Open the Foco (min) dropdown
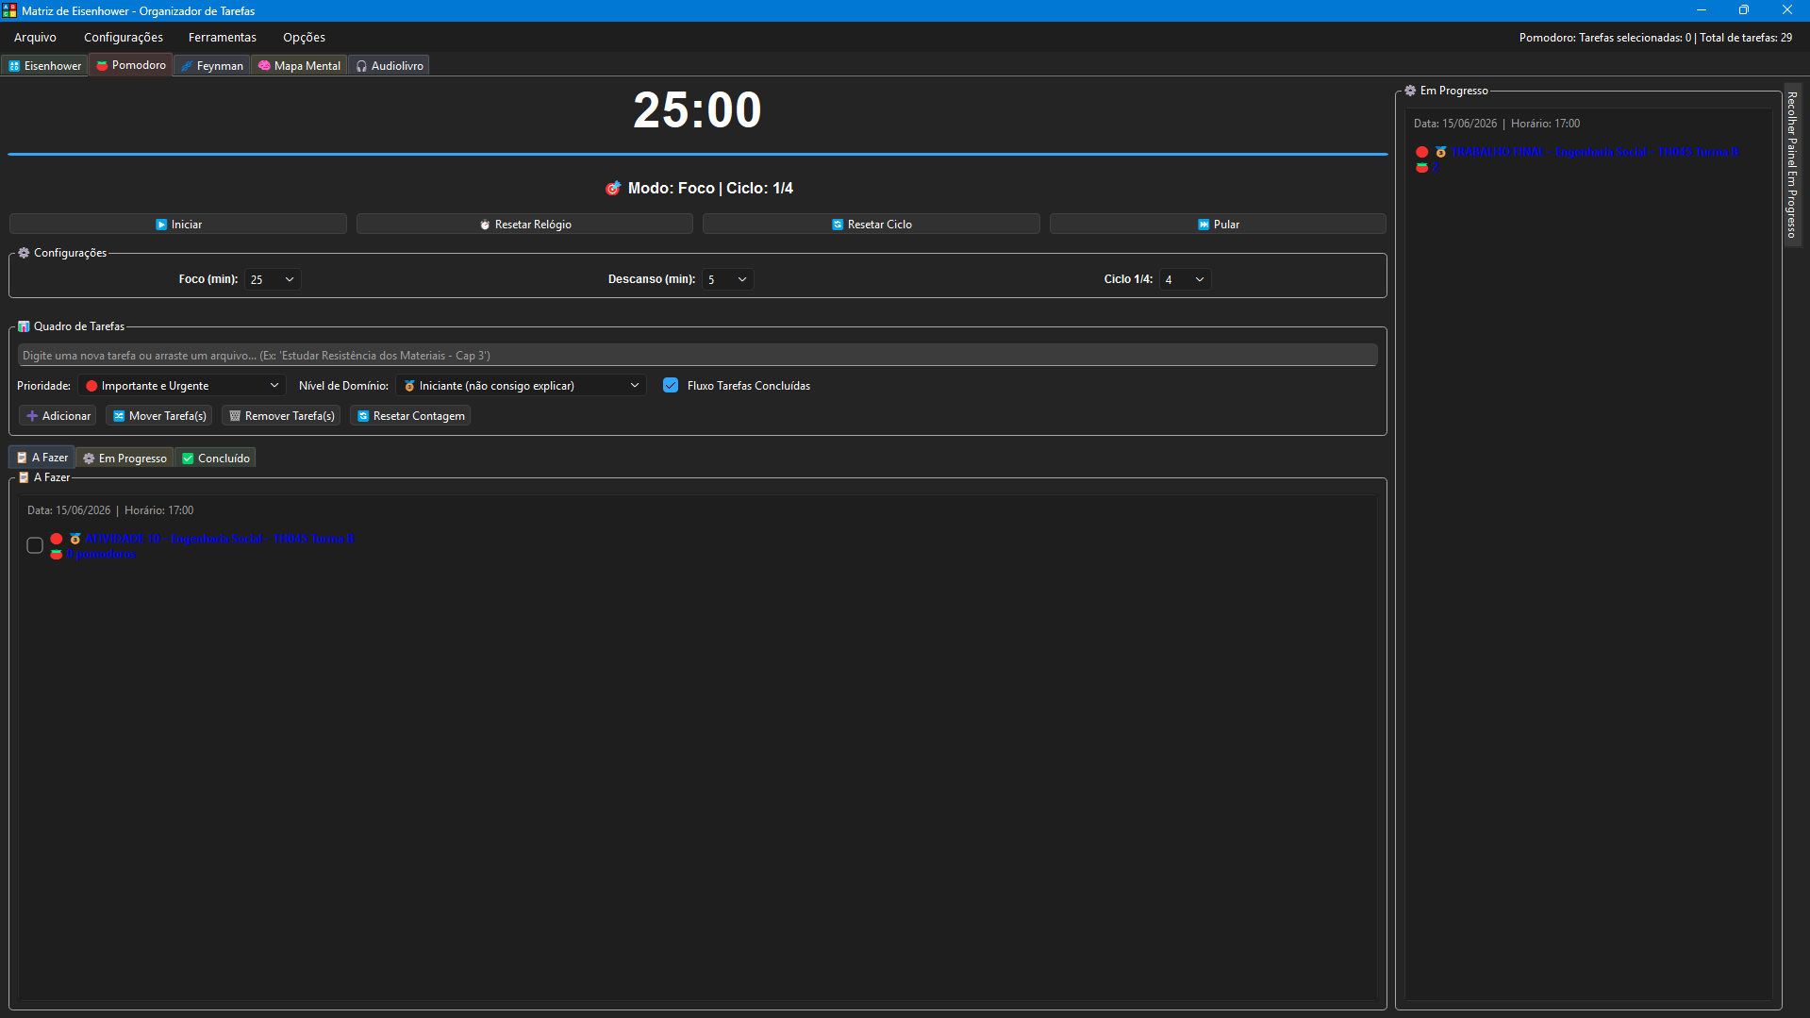Viewport: 1810px width, 1018px height. tap(273, 279)
